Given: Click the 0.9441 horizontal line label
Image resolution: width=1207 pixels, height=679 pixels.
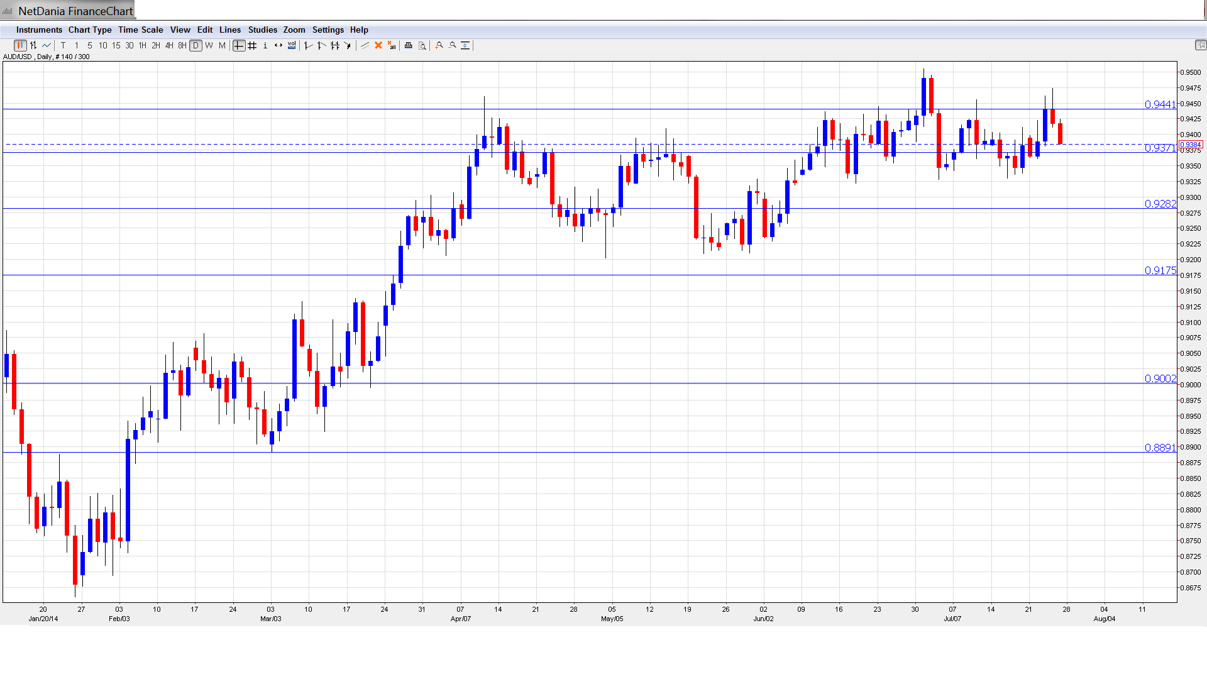Looking at the screenshot, I should [1159, 104].
